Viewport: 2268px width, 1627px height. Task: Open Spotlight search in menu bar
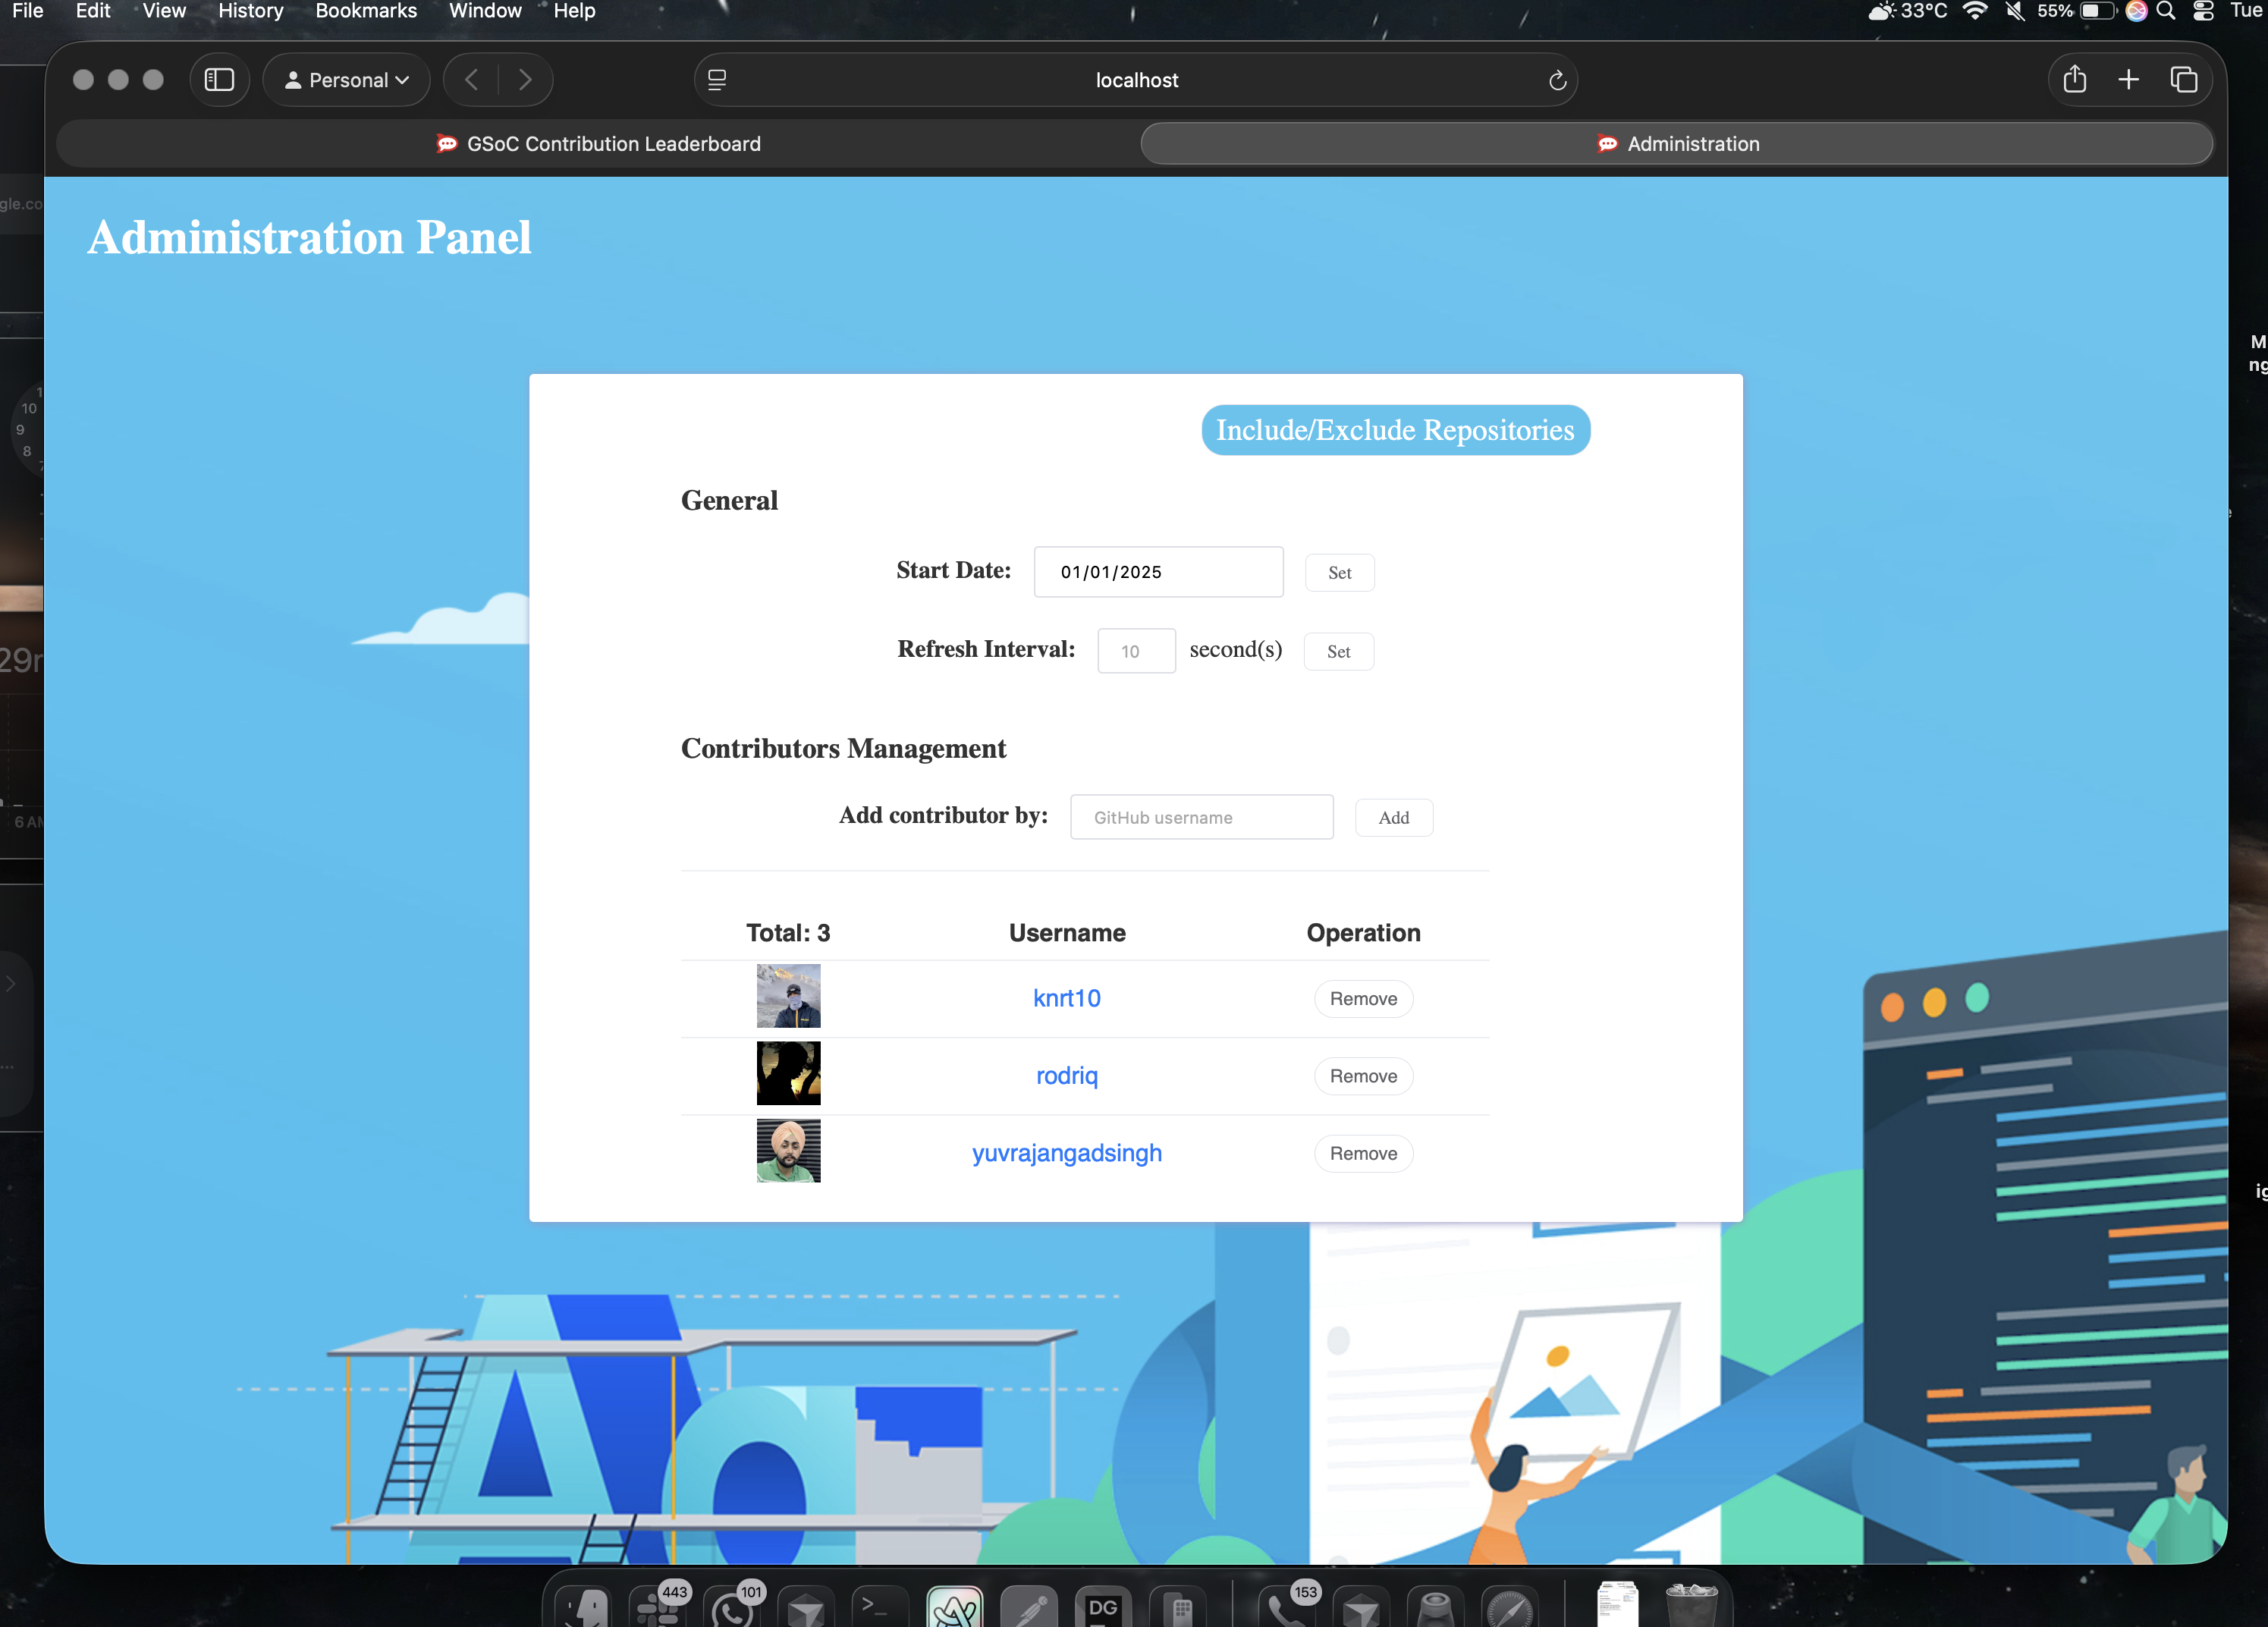point(2166,11)
